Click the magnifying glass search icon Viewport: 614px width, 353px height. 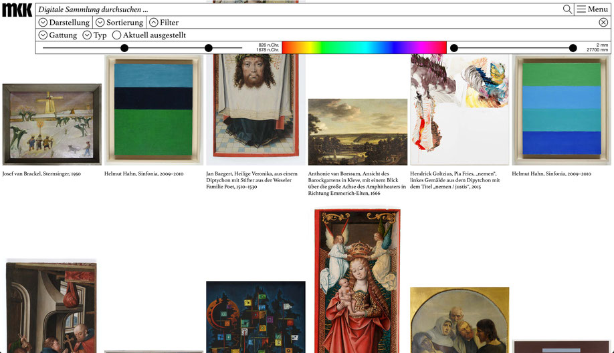(567, 9)
